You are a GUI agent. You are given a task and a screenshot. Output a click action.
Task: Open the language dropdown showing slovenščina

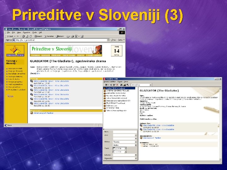pos(150,85)
